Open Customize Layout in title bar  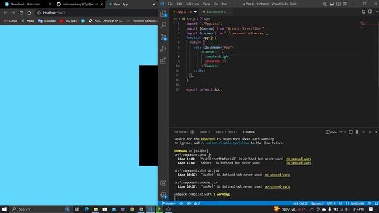pos(345,4)
